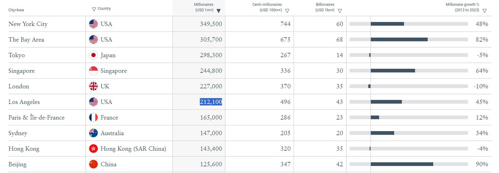Viewport: 499px width, 173px height.
Task: Click the Singapore city name
Action: (22, 71)
